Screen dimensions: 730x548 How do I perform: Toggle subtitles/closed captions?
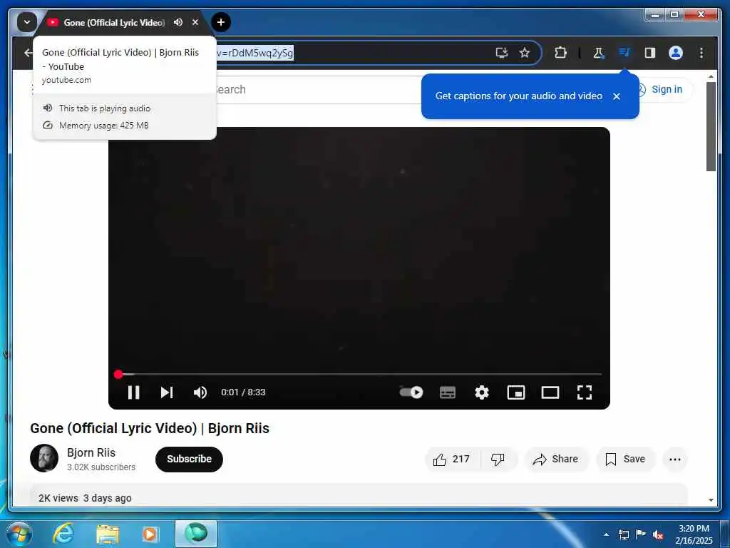click(x=448, y=392)
